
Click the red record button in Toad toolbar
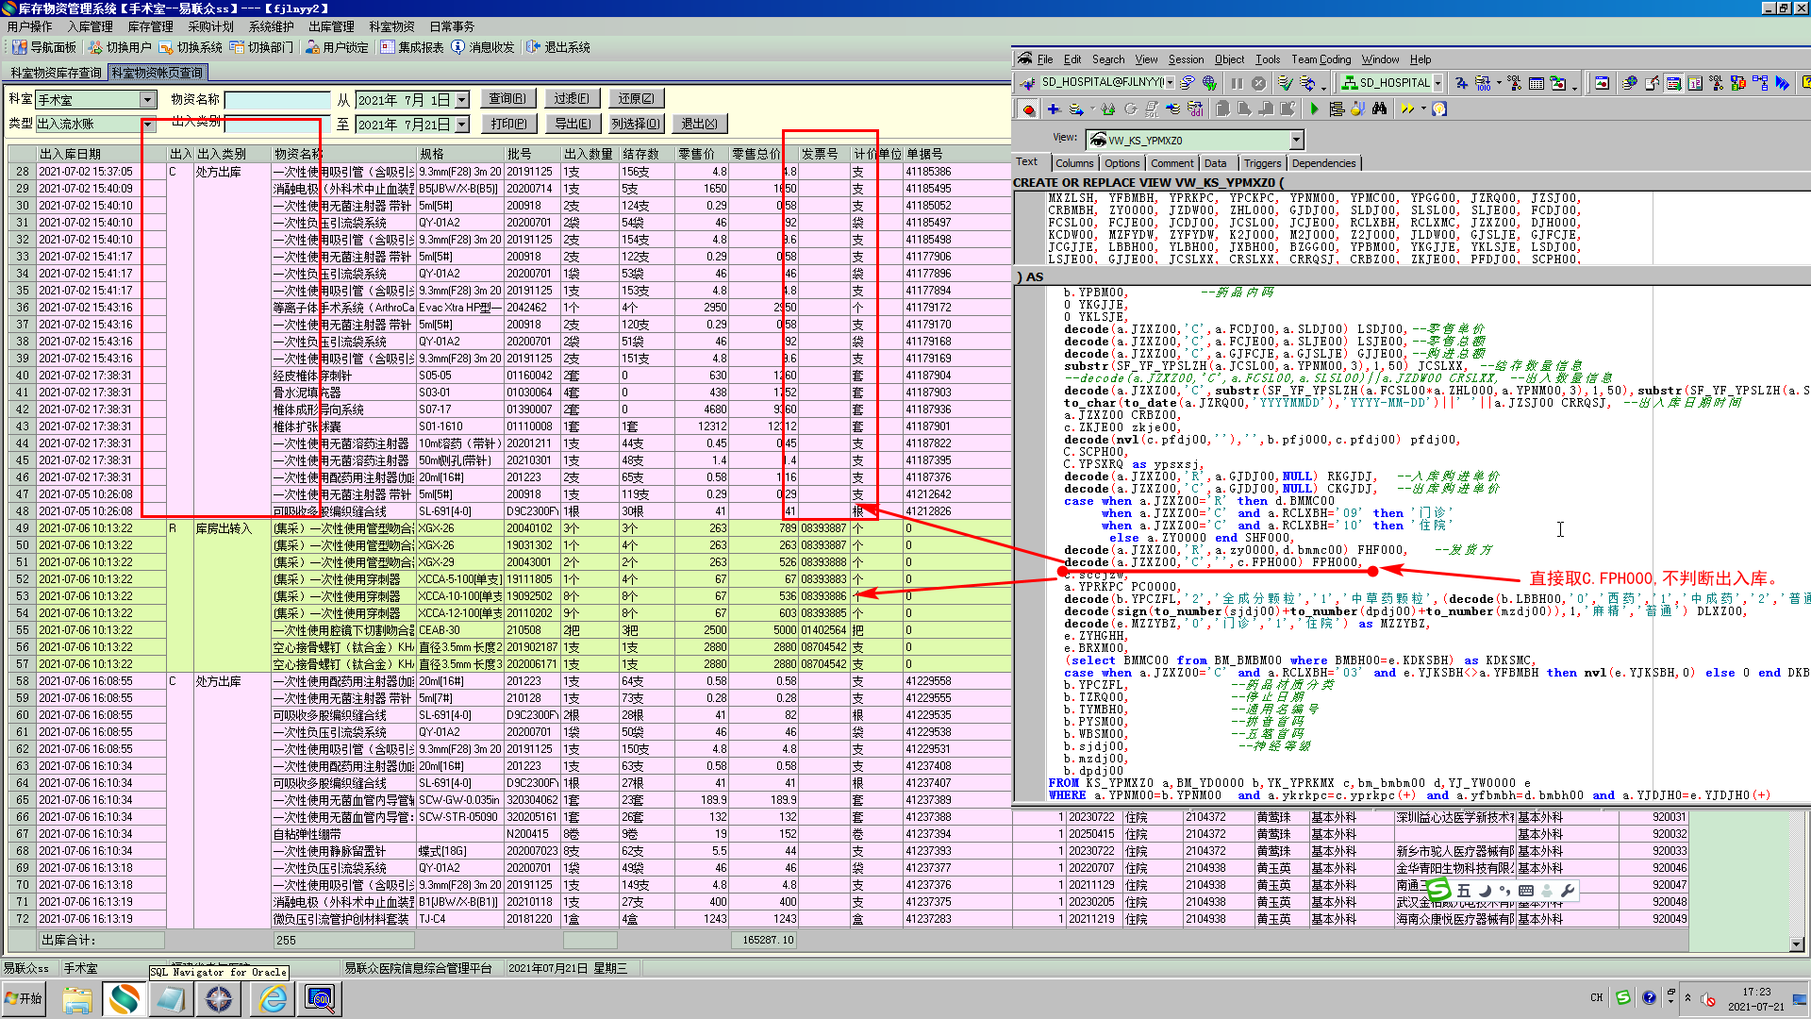coord(1028,109)
